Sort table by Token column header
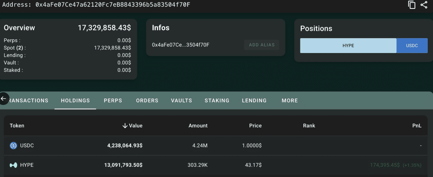This screenshot has height=177, width=433. coord(17,126)
